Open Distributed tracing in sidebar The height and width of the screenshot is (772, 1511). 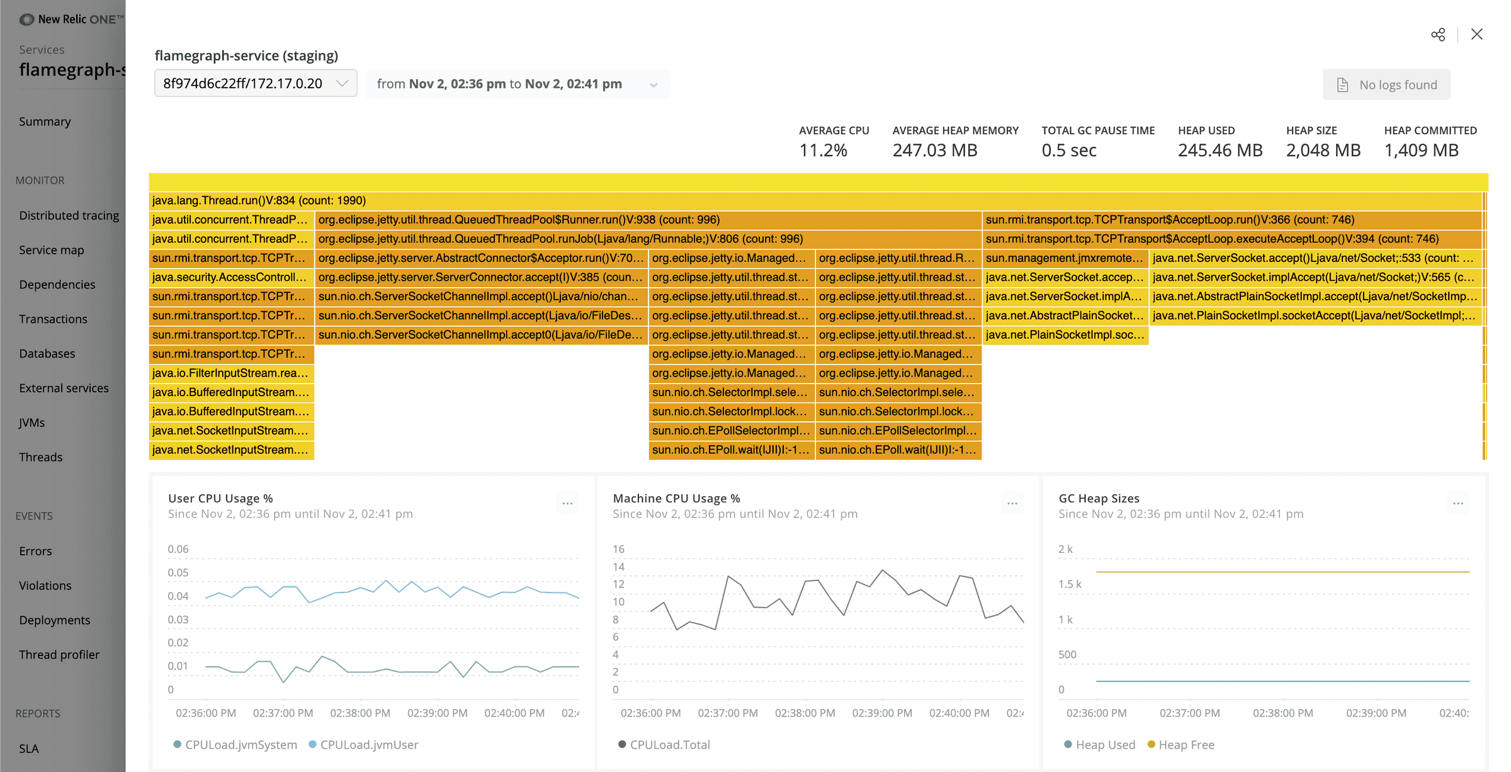click(x=69, y=215)
